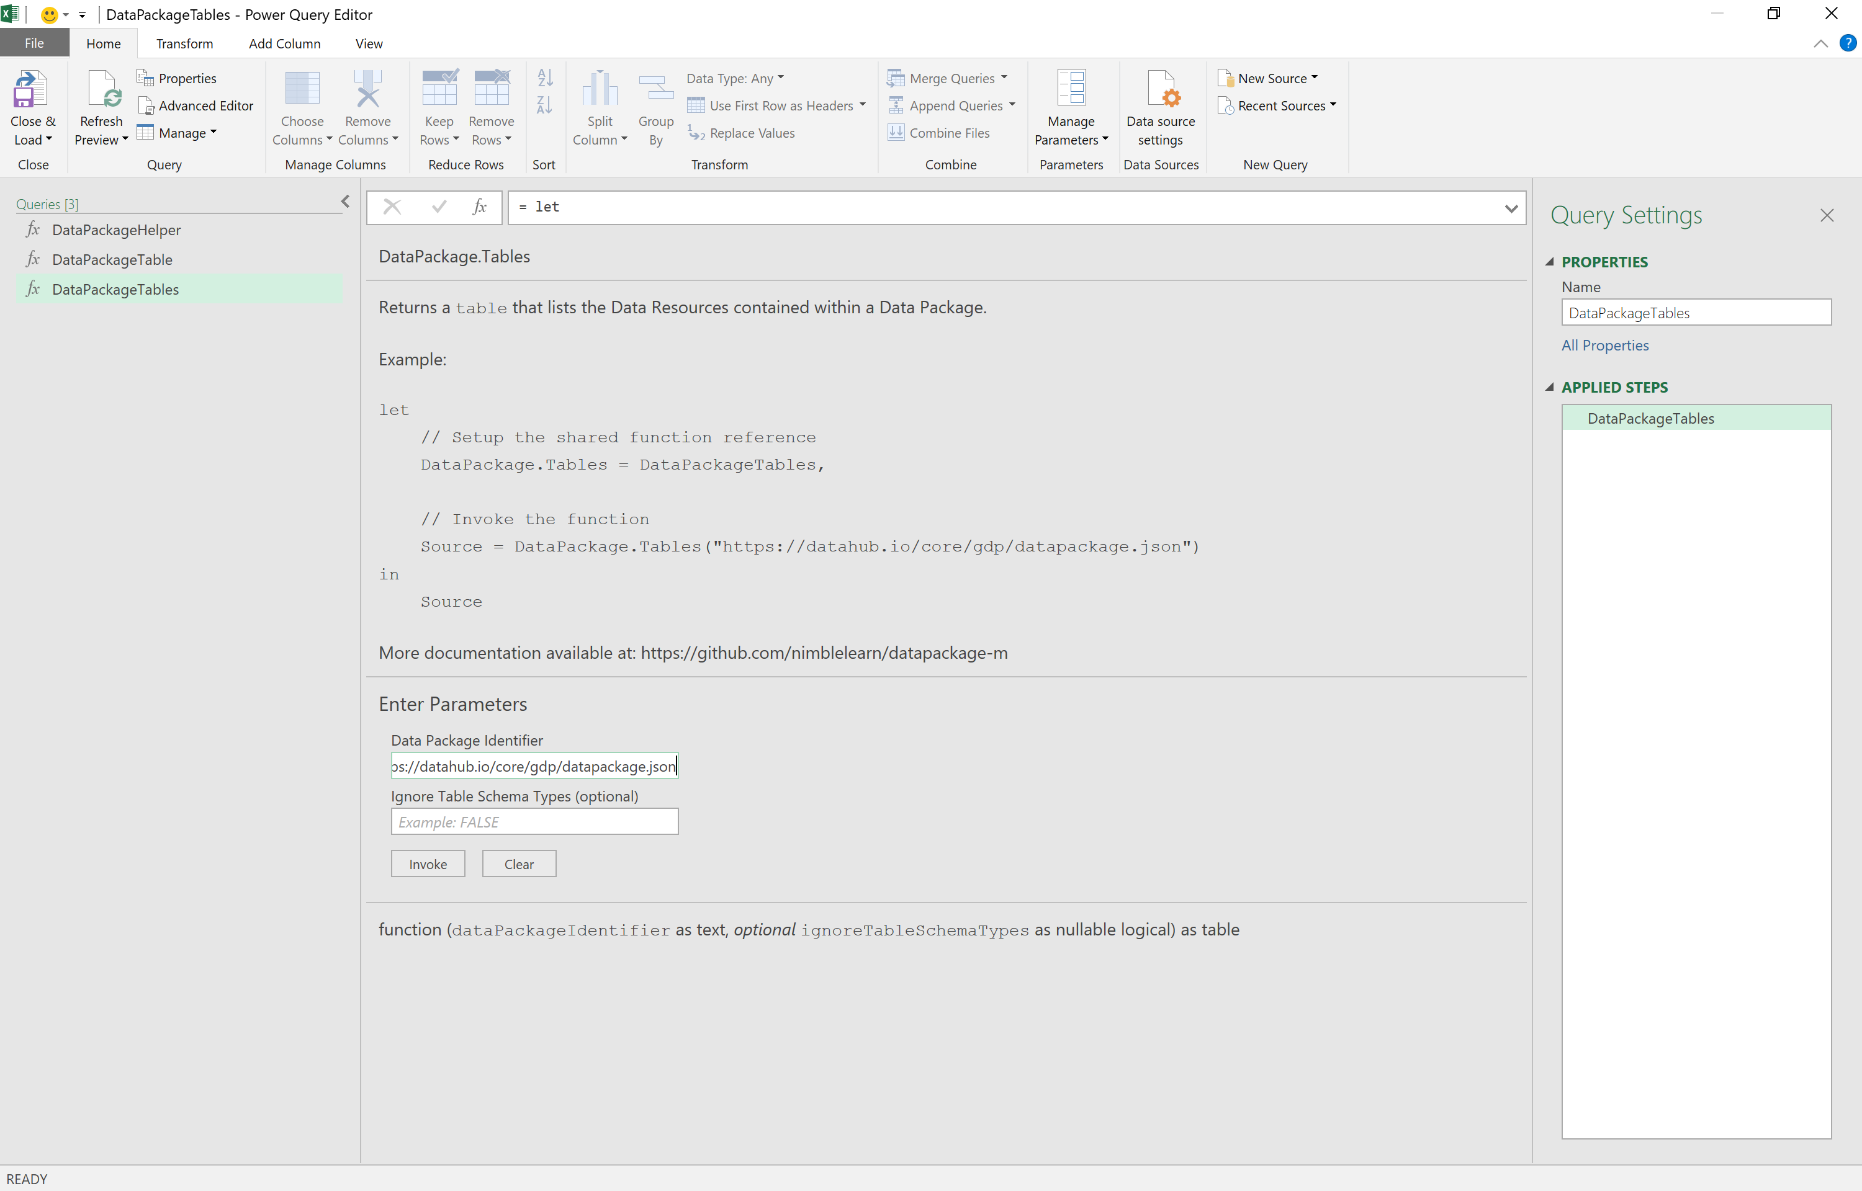Collapse the APPLIED STEPS section
Viewport: 1862px width, 1191px height.
(1549, 388)
